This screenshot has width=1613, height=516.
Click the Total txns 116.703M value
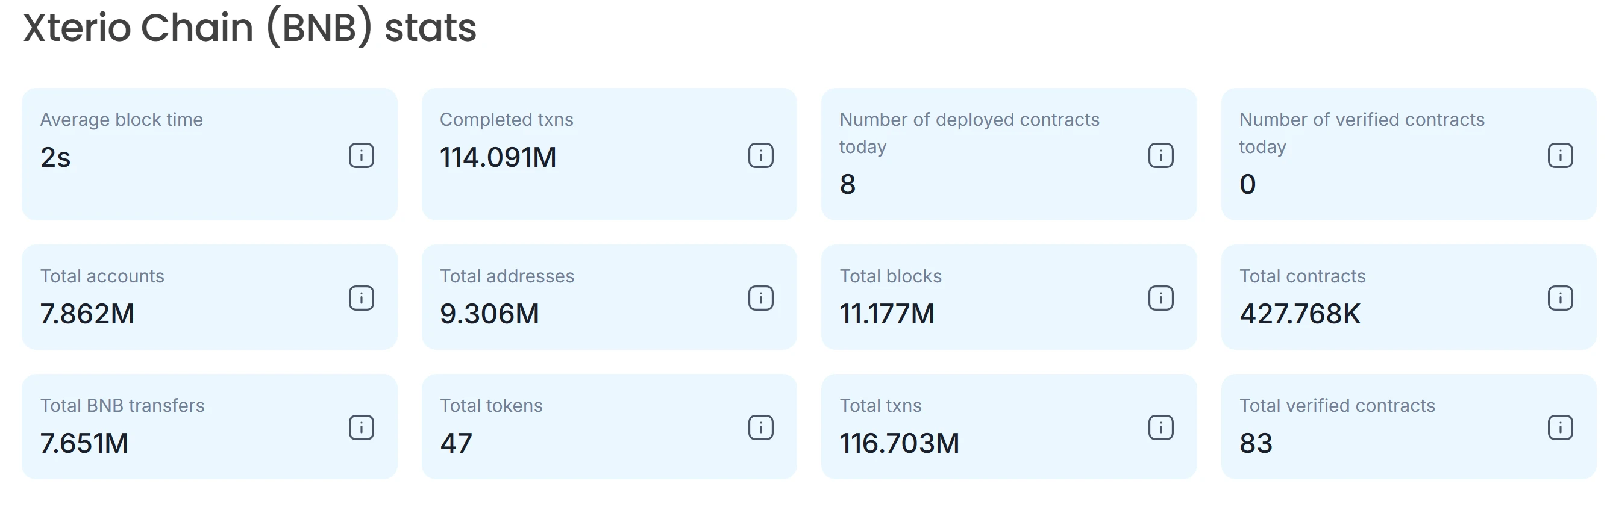coord(899,444)
